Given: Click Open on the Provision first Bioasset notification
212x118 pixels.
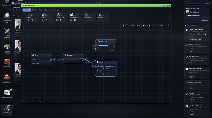Looking at the screenshot, I should (x=192, y=114).
